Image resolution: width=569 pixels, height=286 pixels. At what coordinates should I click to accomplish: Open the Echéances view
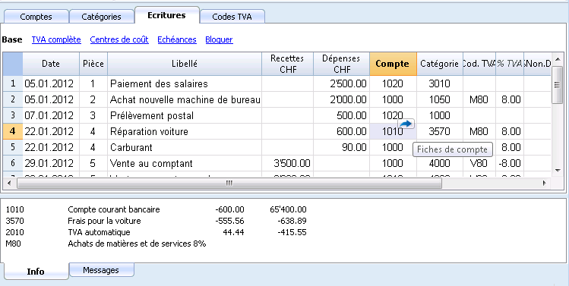[x=177, y=39]
